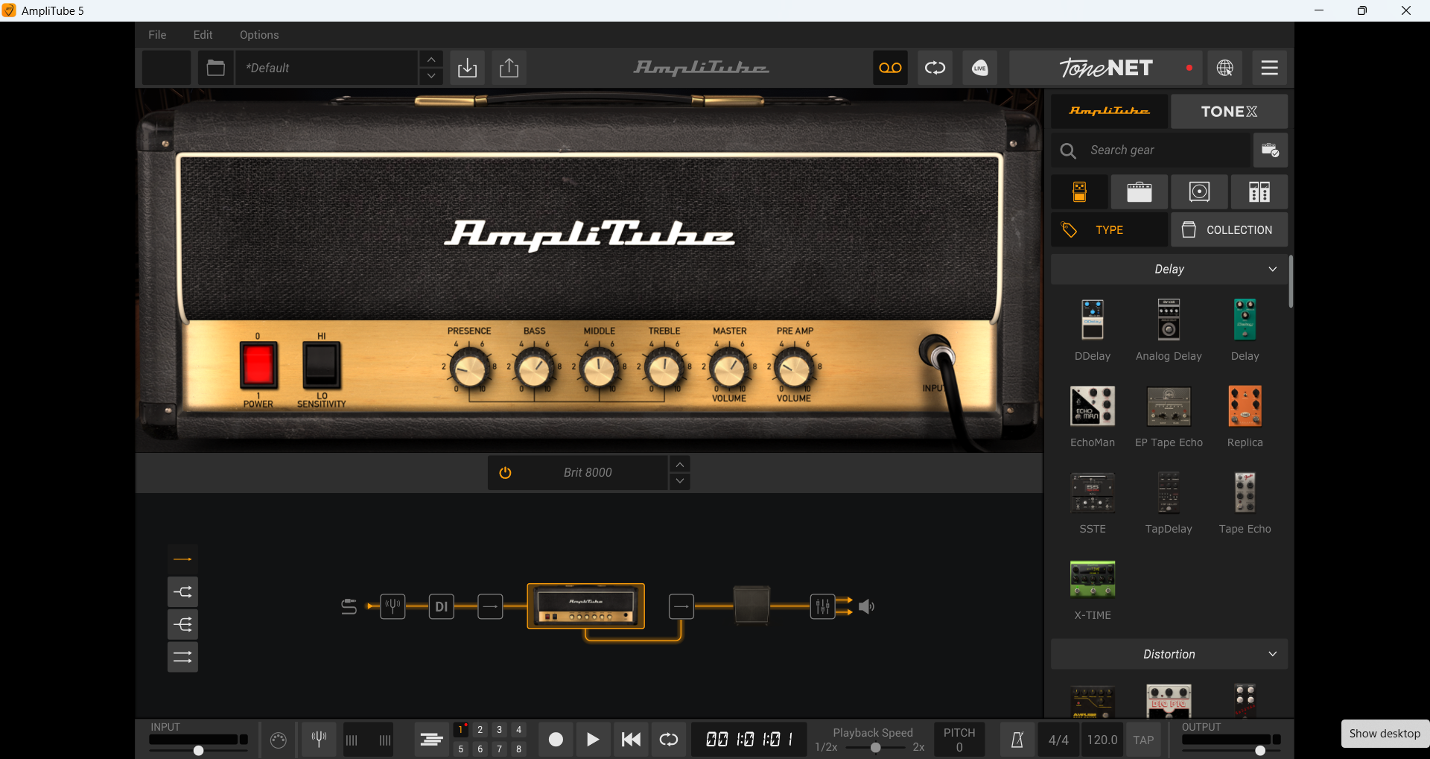Select the first chain routing layout

[x=182, y=559]
